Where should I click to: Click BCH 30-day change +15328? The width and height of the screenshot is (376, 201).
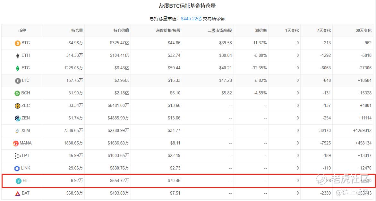click(x=364, y=93)
